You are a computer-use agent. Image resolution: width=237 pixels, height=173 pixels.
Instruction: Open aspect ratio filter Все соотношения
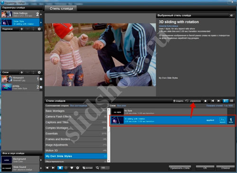coord(79,106)
